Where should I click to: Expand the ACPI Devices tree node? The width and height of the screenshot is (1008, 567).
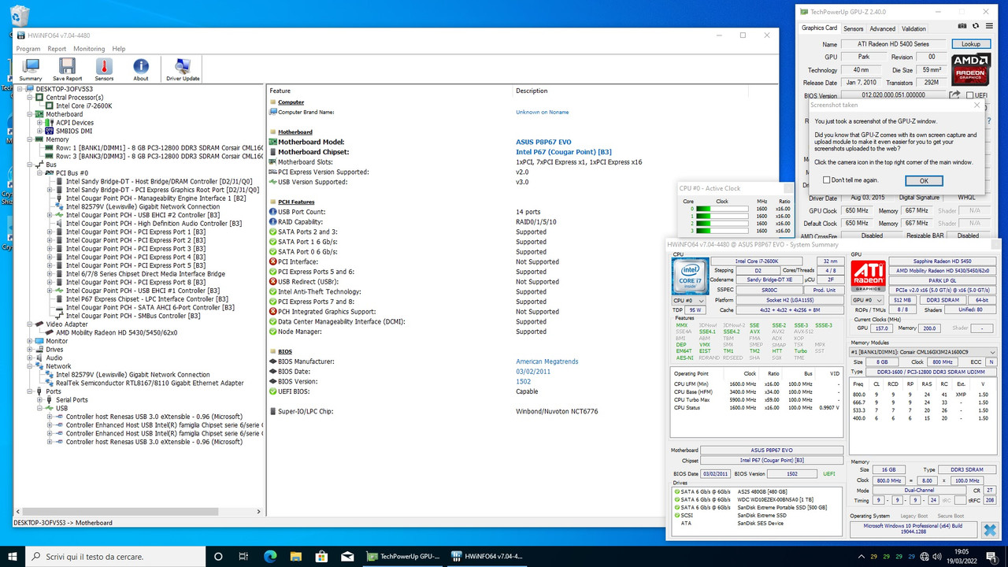(x=40, y=122)
